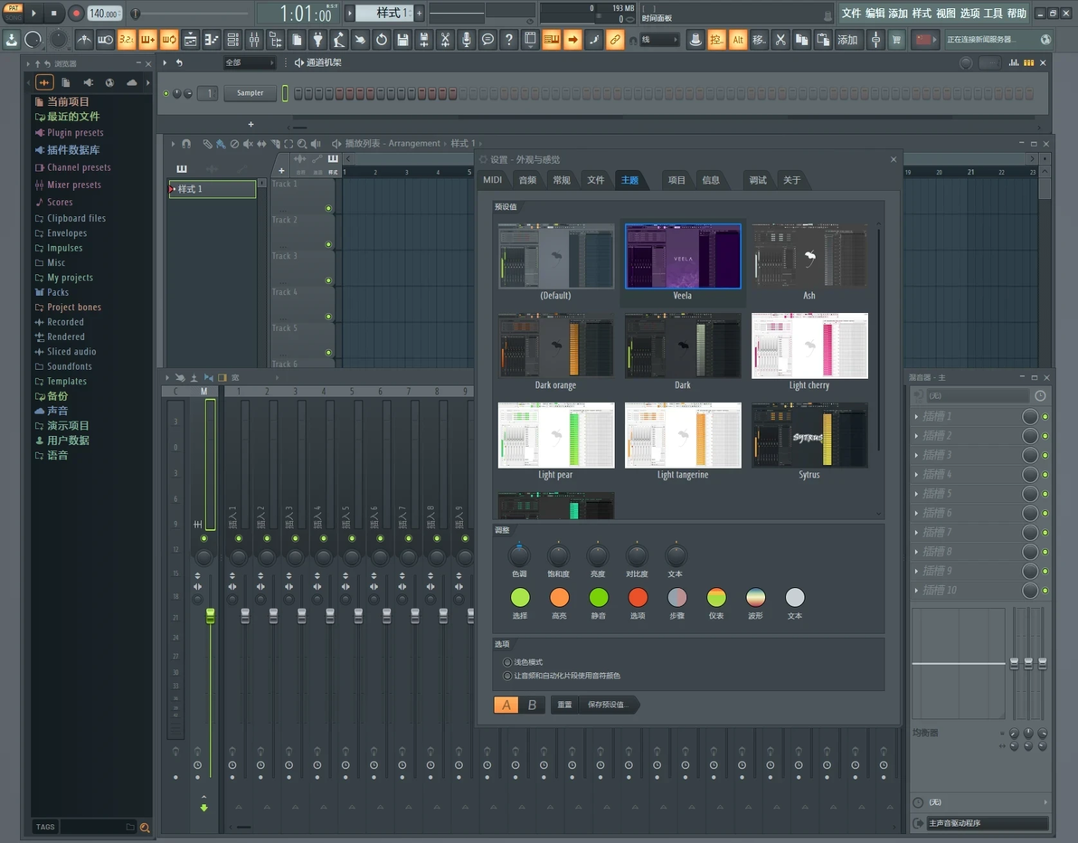Viewport: 1078px width, 843px height.
Task: Click the orange chain link icon
Action: pyautogui.click(x=615, y=40)
